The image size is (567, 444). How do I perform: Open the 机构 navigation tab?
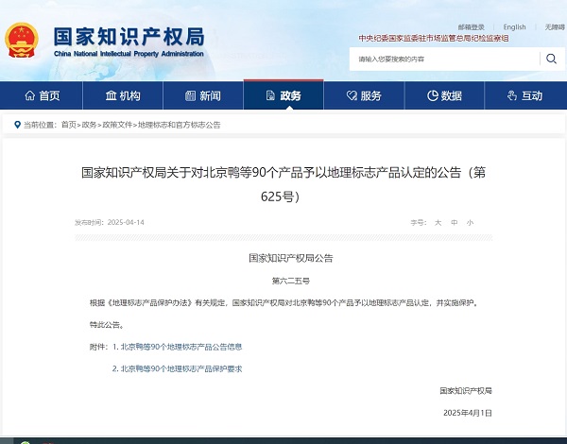pos(123,95)
